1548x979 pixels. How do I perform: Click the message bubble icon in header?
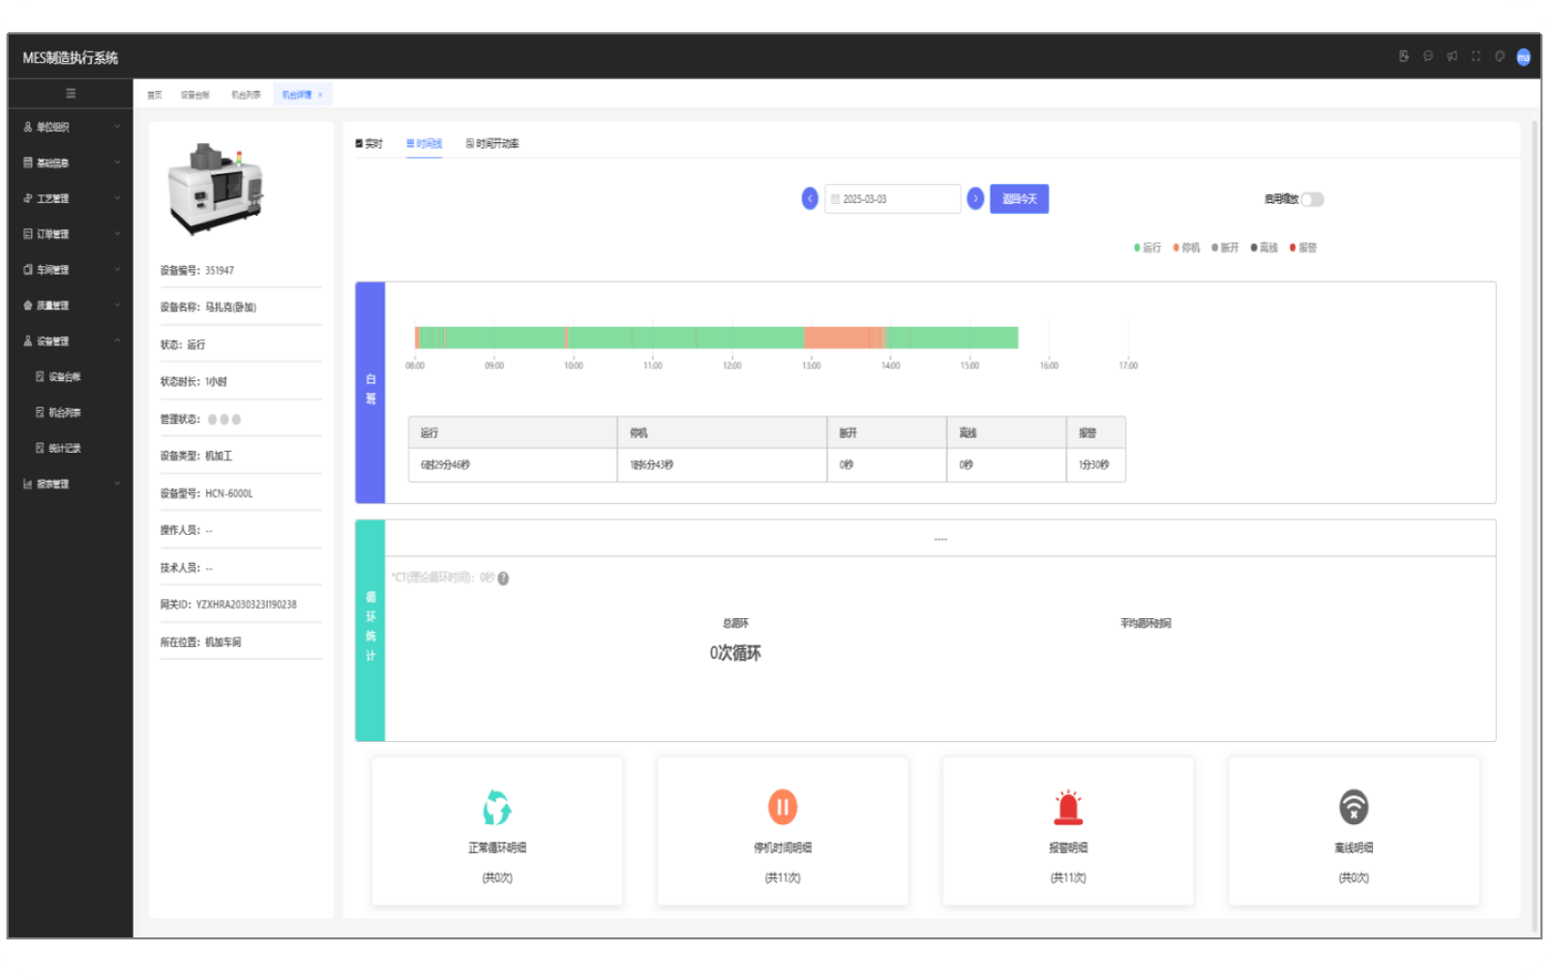(x=1428, y=56)
